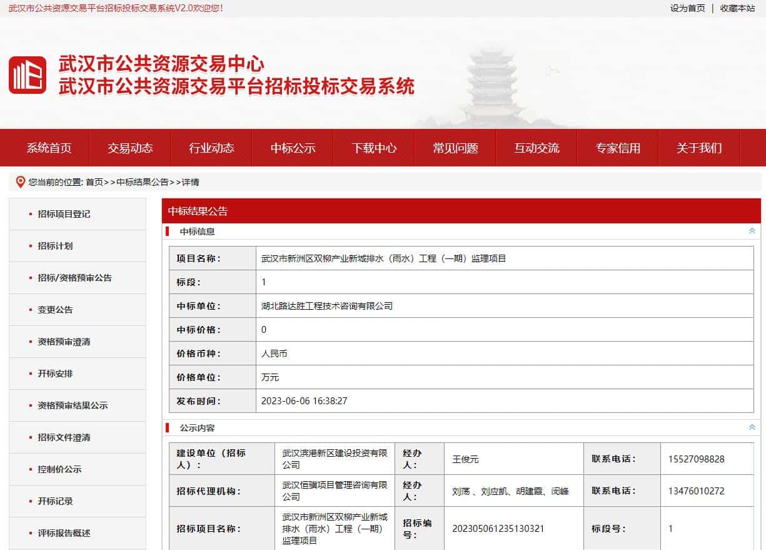Go to 交易动态 in the navigation bar
Image resolution: width=766 pixels, height=550 pixels.
130,148
